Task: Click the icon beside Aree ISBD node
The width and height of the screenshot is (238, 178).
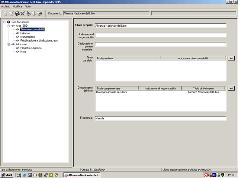Action: 13,26
